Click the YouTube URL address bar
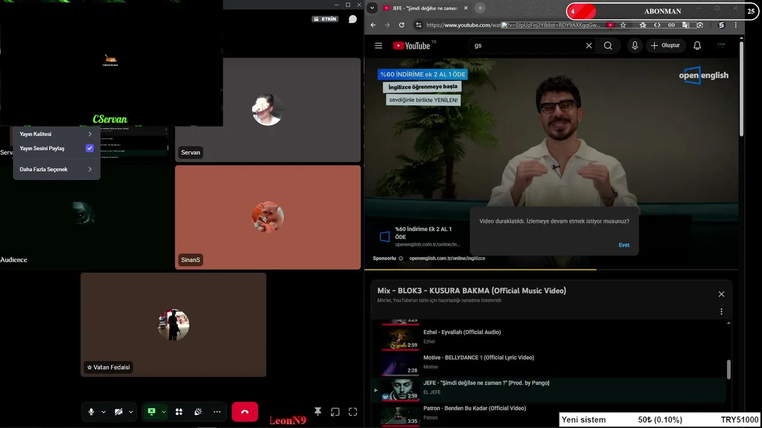This screenshot has width=762, height=428. point(515,25)
